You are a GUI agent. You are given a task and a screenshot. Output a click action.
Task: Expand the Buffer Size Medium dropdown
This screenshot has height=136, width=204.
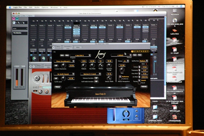143,60
